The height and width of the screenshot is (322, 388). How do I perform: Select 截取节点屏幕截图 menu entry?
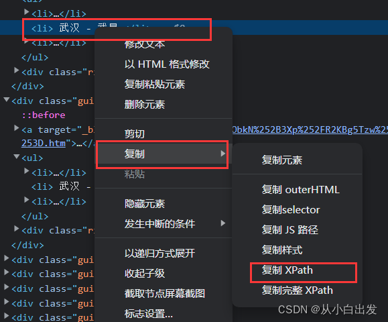pyautogui.click(x=165, y=294)
